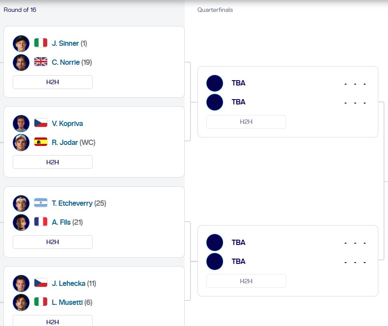Open L. Musetti's player name link
Image resolution: width=388 pixels, height=326 pixels.
pos(66,302)
